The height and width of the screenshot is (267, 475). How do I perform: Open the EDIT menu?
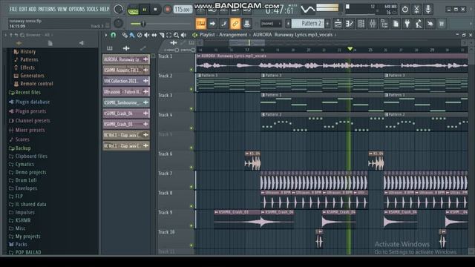pyautogui.click(x=23, y=9)
